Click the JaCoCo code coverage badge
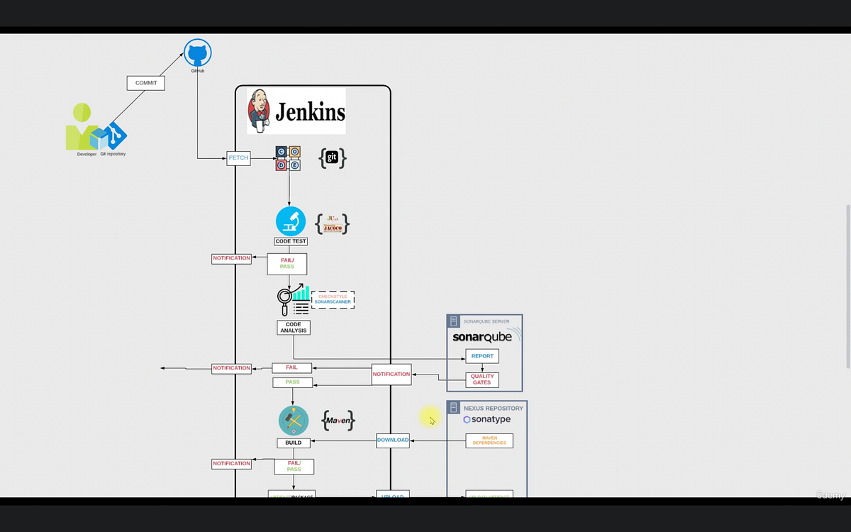Image resolution: width=851 pixels, height=532 pixels. click(331, 225)
